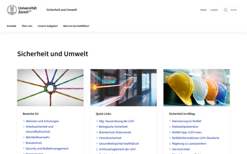Click arrow icon beside Brandschutz
The height and width of the screenshot is (154, 247).
coord(23,143)
